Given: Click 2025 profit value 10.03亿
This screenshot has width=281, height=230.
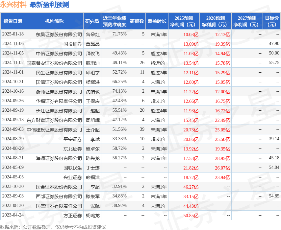Looking at the screenshot, I should click(191, 34).
